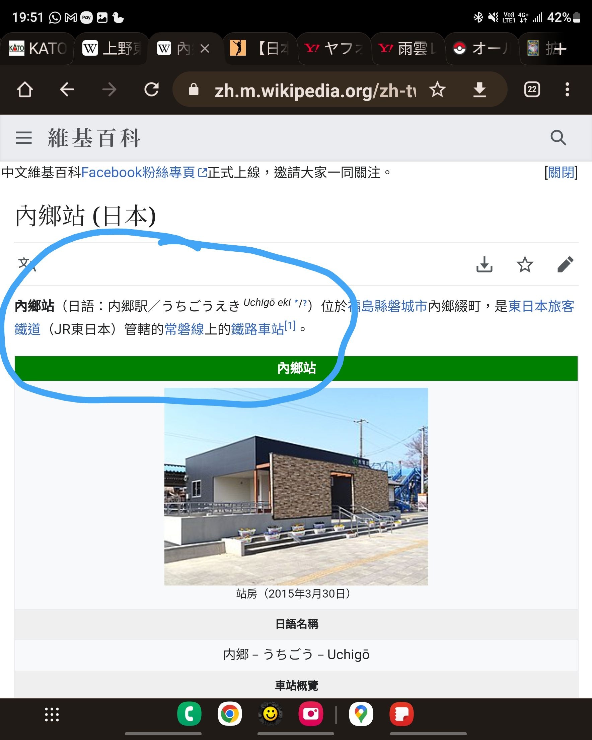This screenshot has height=740, width=592.
Task: Tap the browser back arrow
Action: click(67, 90)
